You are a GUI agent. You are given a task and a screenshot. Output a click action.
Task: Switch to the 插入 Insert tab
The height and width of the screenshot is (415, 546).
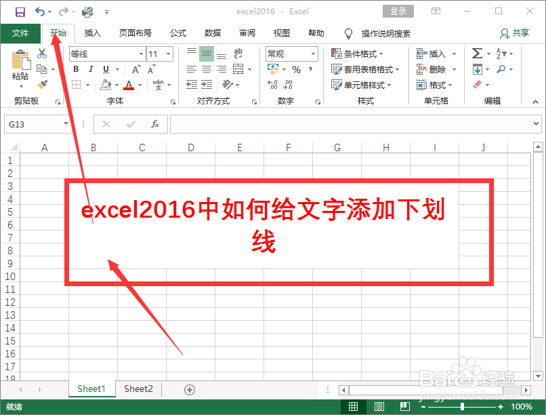click(x=93, y=33)
